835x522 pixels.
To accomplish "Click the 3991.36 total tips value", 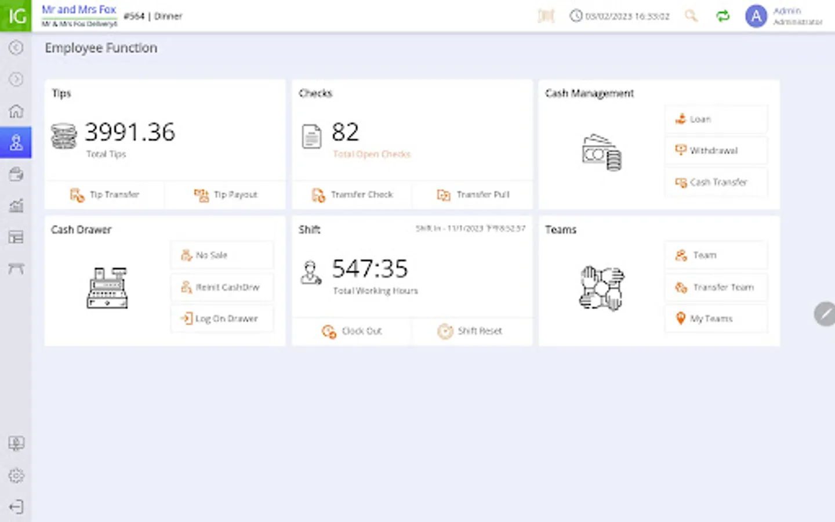I will [x=130, y=132].
